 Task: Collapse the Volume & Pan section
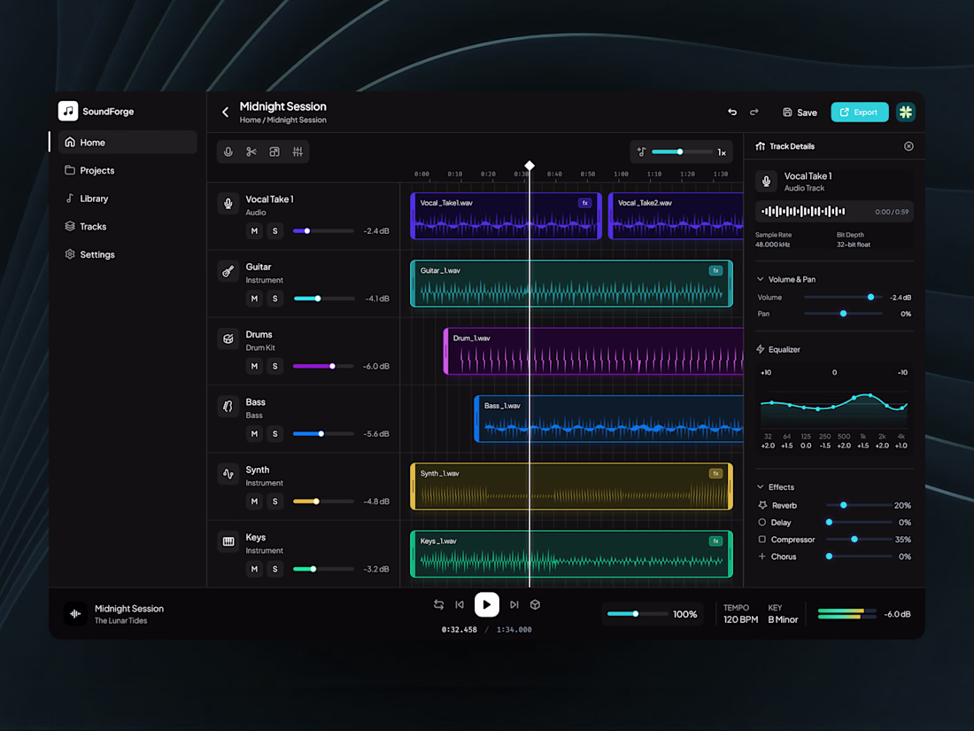point(761,279)
